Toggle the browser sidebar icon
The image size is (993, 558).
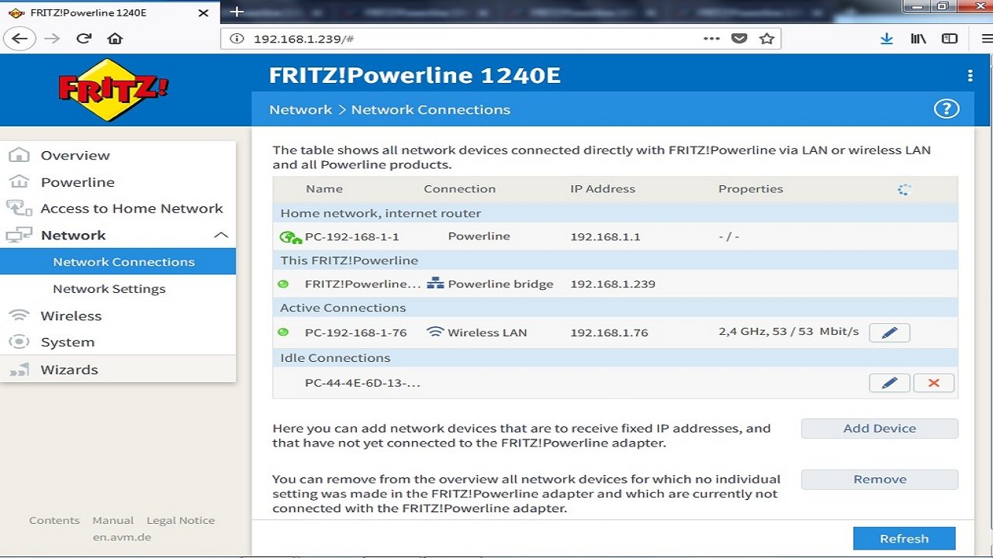pos(950,39)
